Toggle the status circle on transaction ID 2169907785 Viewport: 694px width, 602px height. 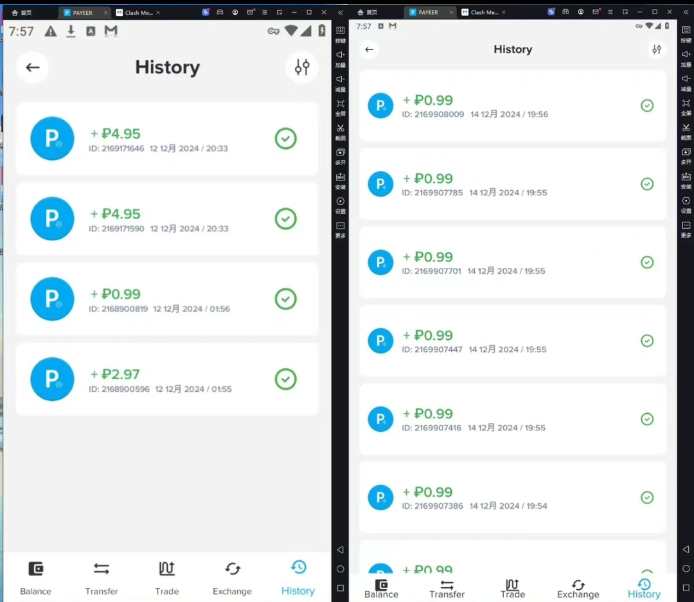tap(647, 184)
